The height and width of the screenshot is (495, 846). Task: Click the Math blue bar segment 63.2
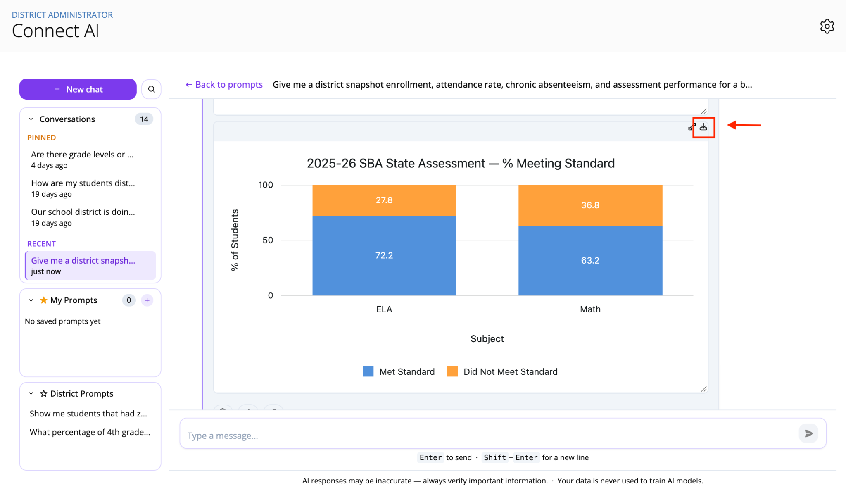[590, 260]
